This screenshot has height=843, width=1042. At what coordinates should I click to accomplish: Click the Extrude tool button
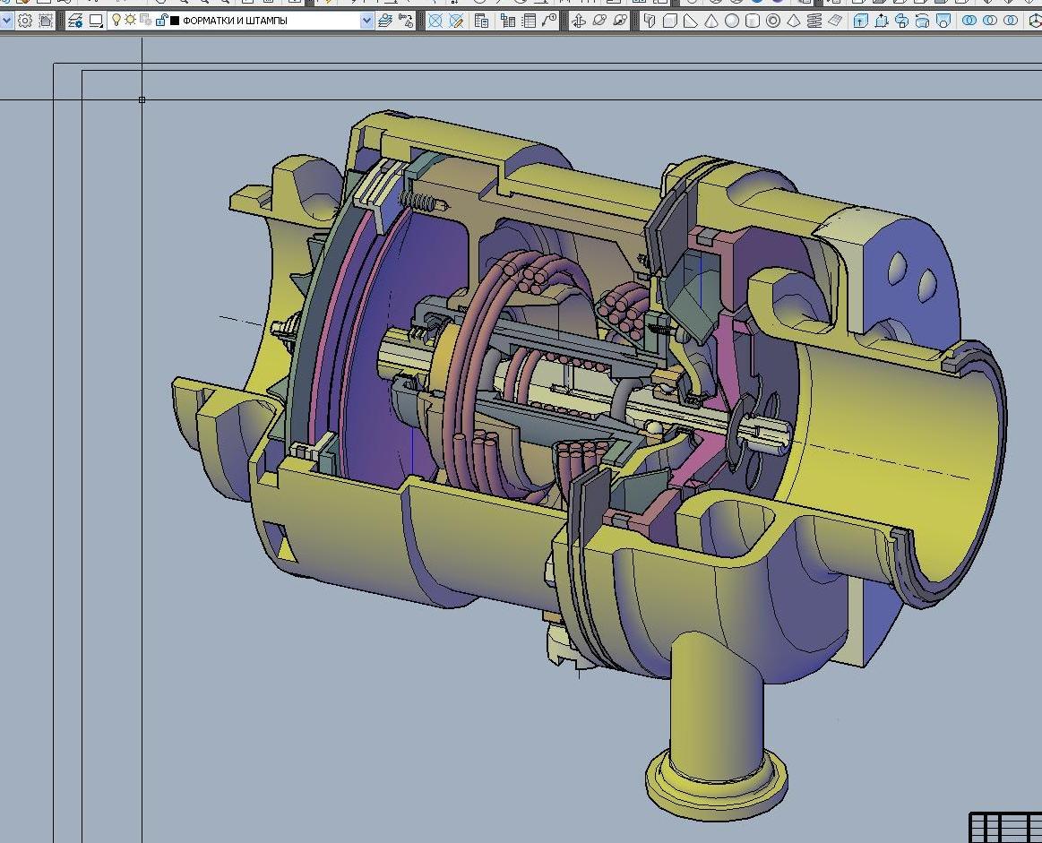[x=861, y=21]
